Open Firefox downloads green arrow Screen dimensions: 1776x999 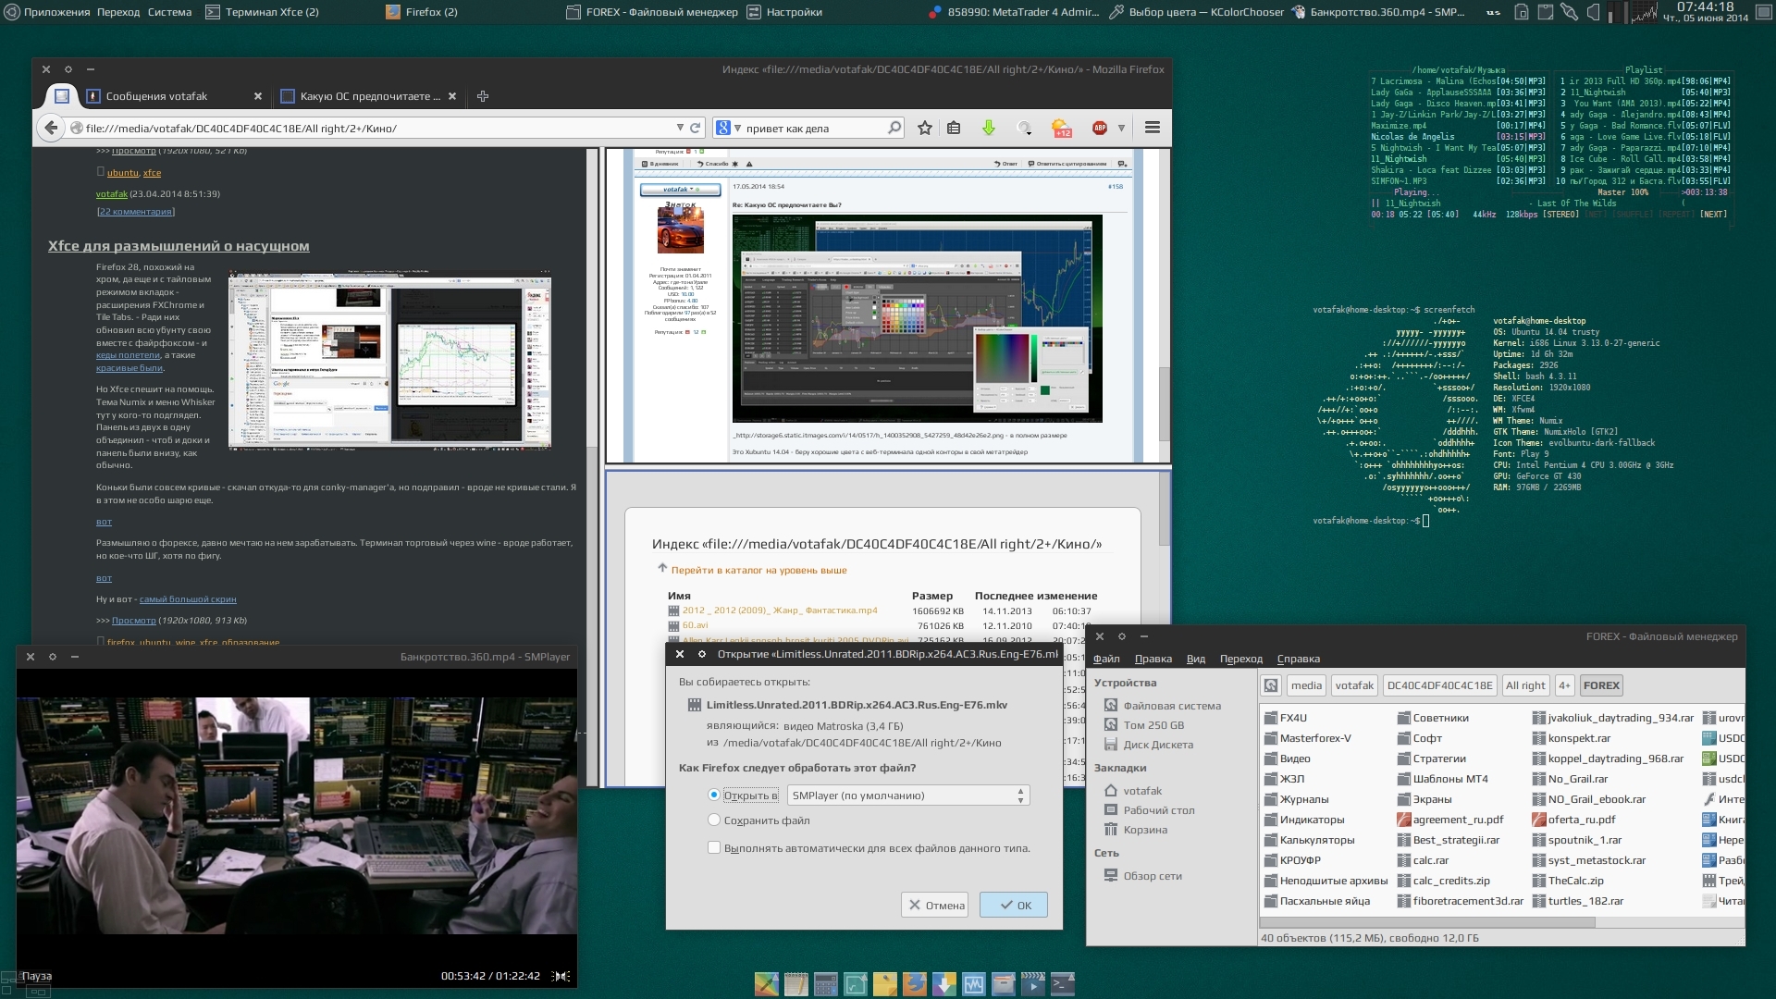point(988,129)
